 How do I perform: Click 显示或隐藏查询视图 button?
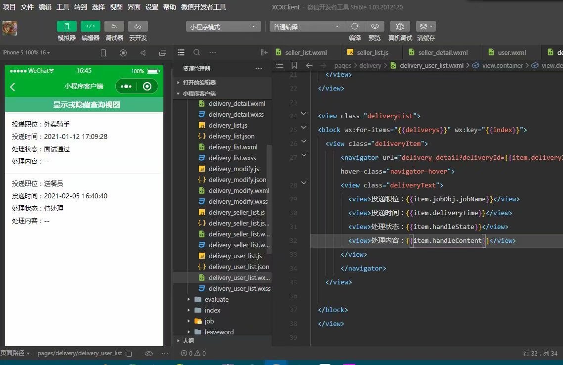(x=84, y=104)
